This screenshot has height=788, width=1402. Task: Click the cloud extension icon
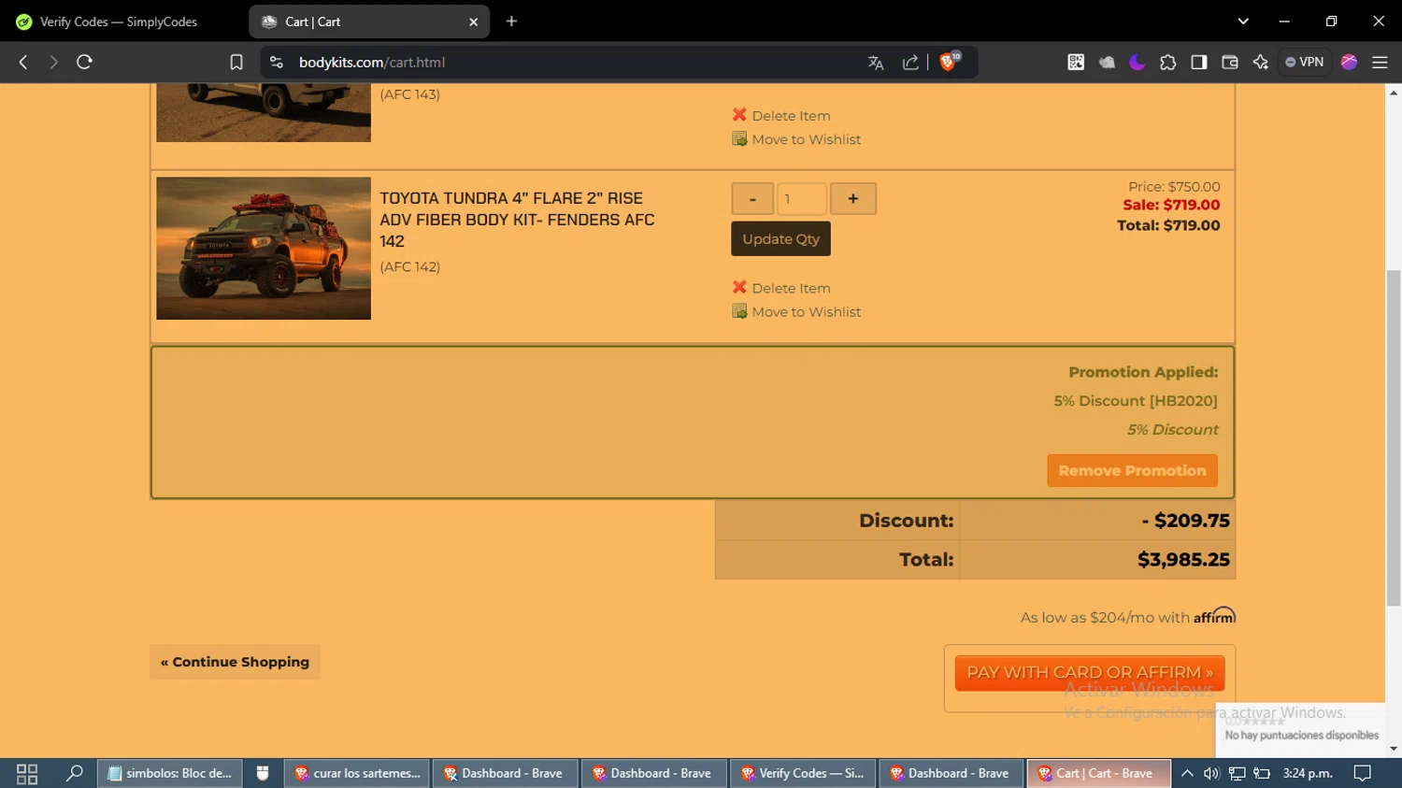point(1107,63)
